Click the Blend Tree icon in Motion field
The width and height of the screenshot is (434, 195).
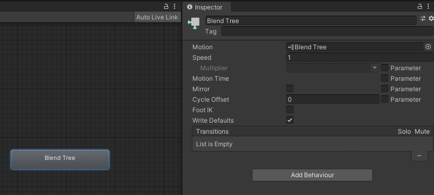pyautogui.click(x=290, y=47)
